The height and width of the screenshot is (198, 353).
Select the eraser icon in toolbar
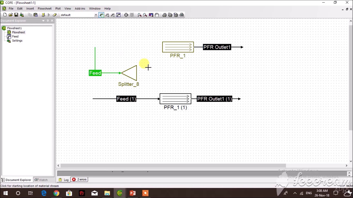(55, 15)
